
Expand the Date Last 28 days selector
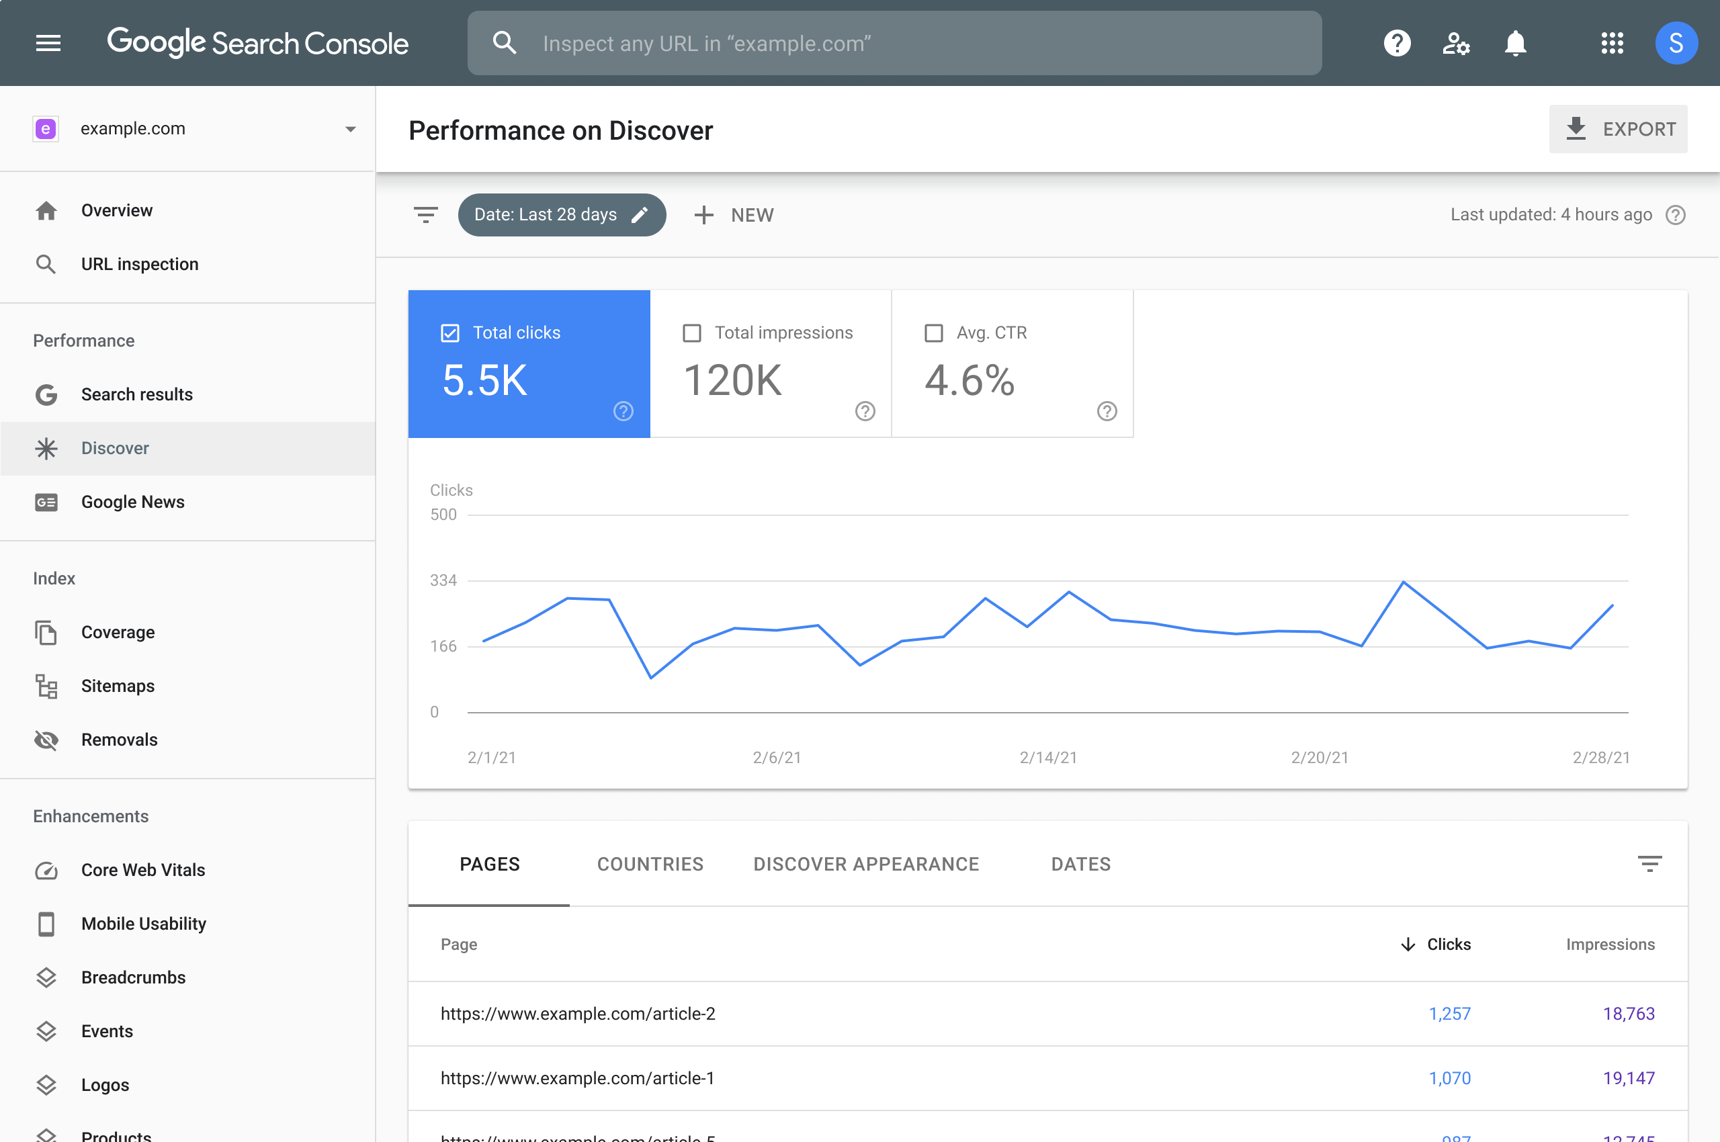[560, 214]
